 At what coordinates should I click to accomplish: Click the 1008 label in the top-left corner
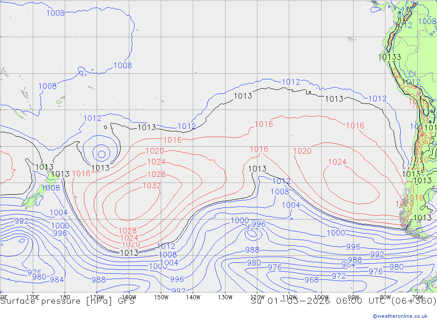point(55,13)
